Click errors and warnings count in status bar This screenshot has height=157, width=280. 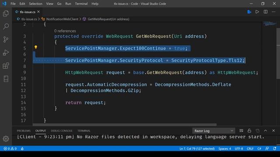pyautogui.click(x=10, y=149)
